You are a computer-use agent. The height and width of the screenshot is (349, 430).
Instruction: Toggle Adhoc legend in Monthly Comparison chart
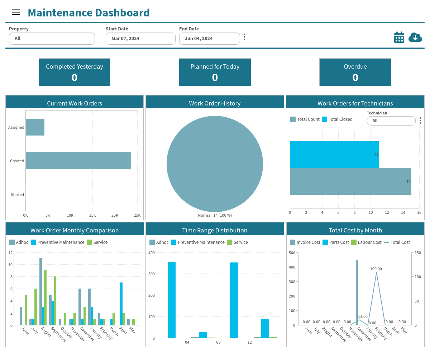point(19,242)
